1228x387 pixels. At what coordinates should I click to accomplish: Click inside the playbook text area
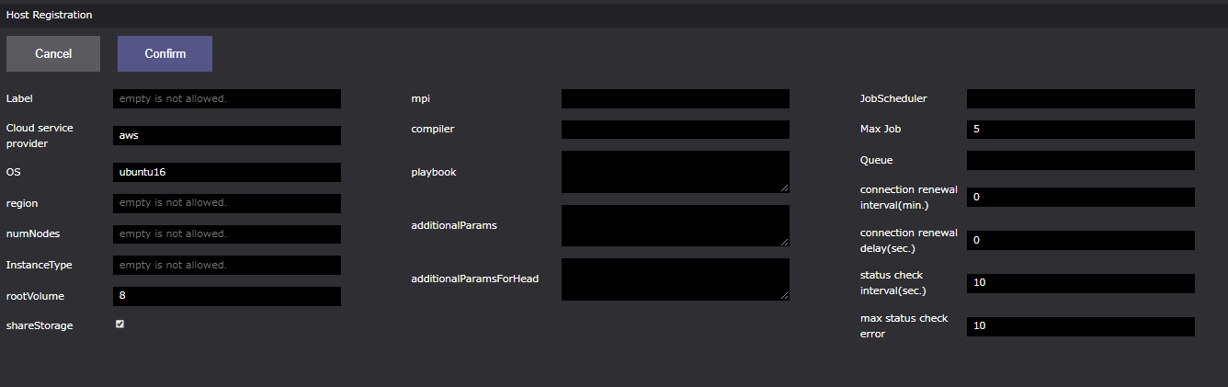tap(675, 172)
